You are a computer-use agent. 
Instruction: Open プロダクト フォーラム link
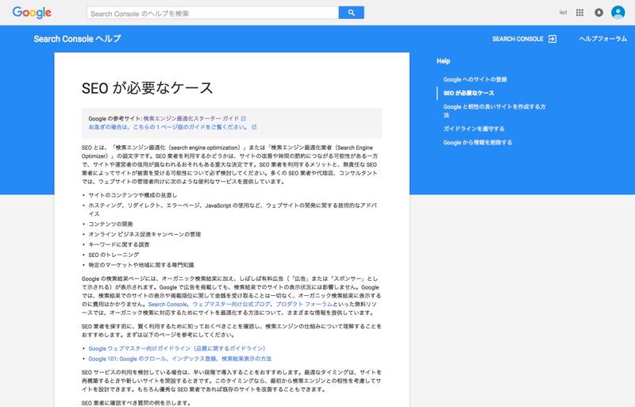tap(304, 304)
